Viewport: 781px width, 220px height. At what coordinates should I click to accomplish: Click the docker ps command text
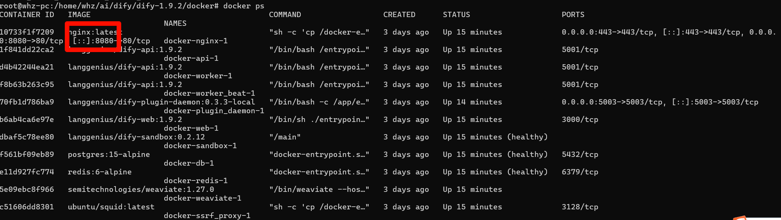(244, 6)
